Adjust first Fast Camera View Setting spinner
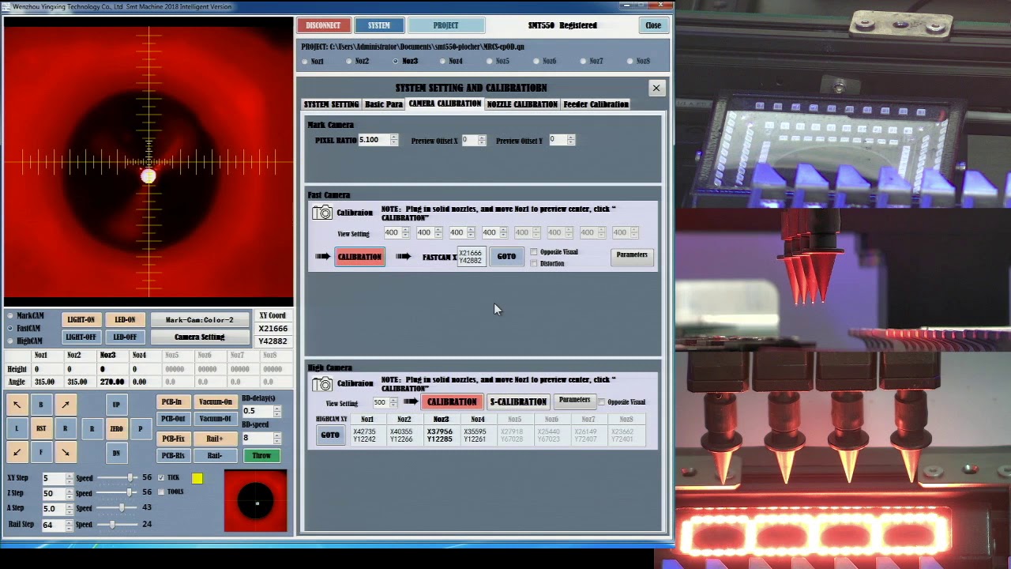Viewport: 1011px width, 569px height. [405, 232]
